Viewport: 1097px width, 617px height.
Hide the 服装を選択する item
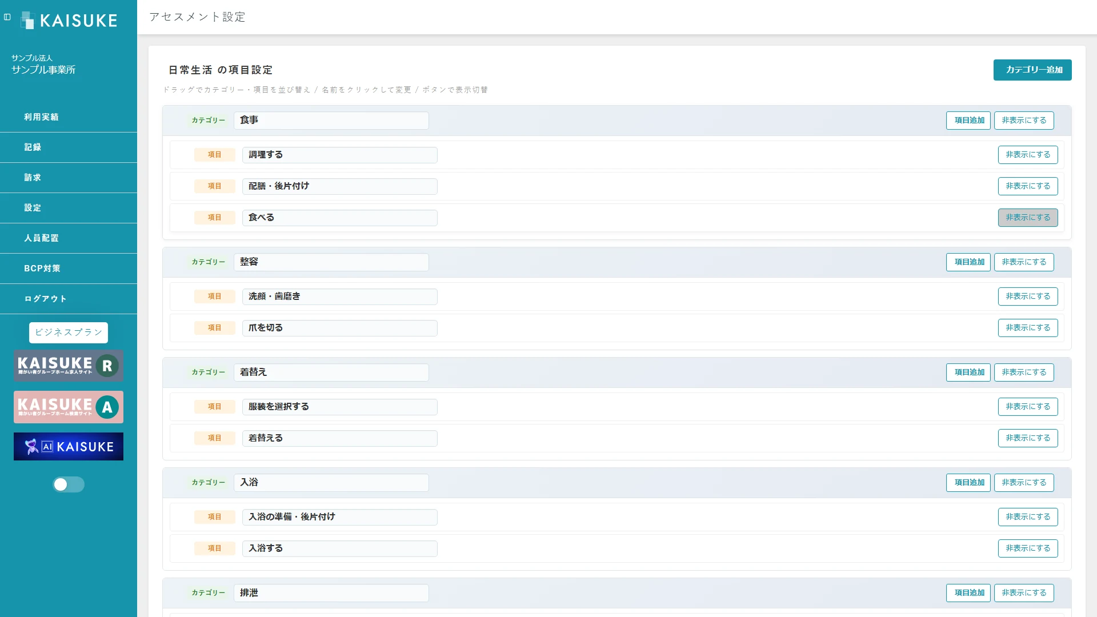[x=1028, y=407]
